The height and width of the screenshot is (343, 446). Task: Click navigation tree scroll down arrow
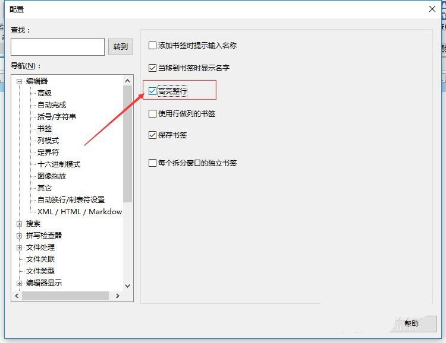(x=128, y=285)
